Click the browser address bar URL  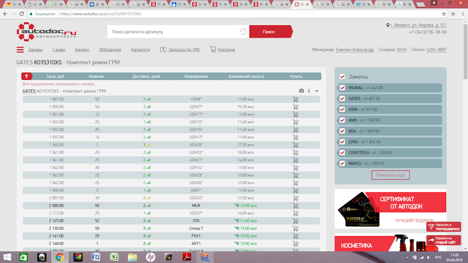(x=100, y=14)
